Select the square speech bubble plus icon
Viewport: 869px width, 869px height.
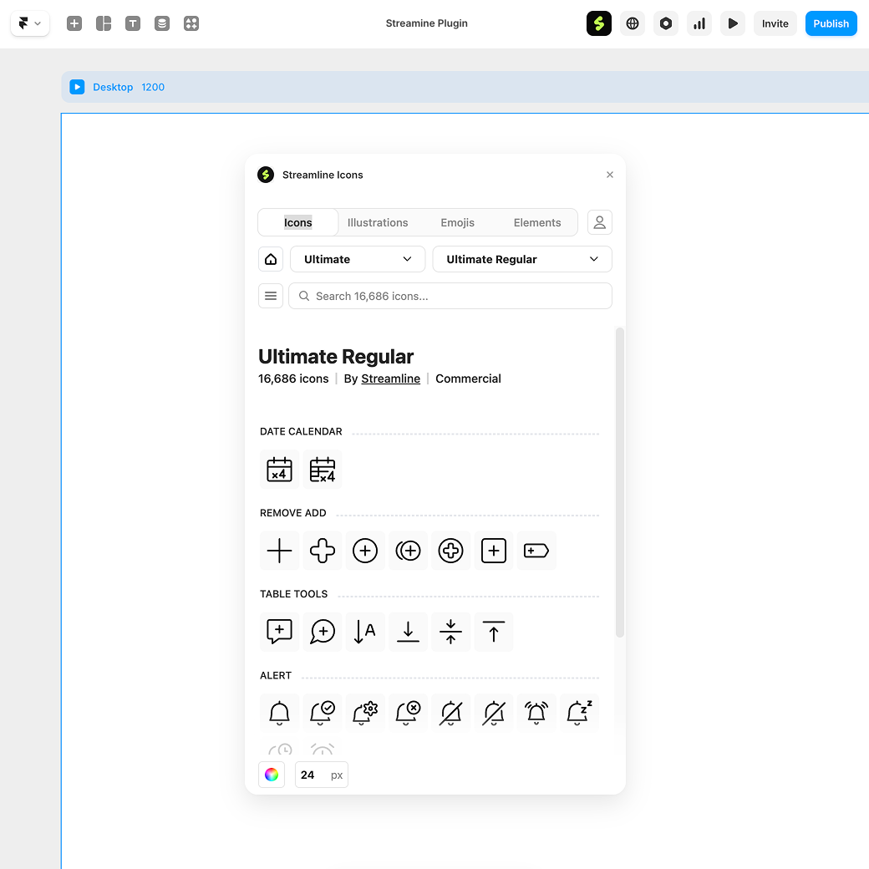(279, 632)
